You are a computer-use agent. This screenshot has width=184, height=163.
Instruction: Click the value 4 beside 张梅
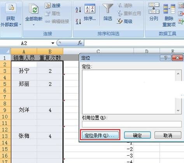coord(50,136)
